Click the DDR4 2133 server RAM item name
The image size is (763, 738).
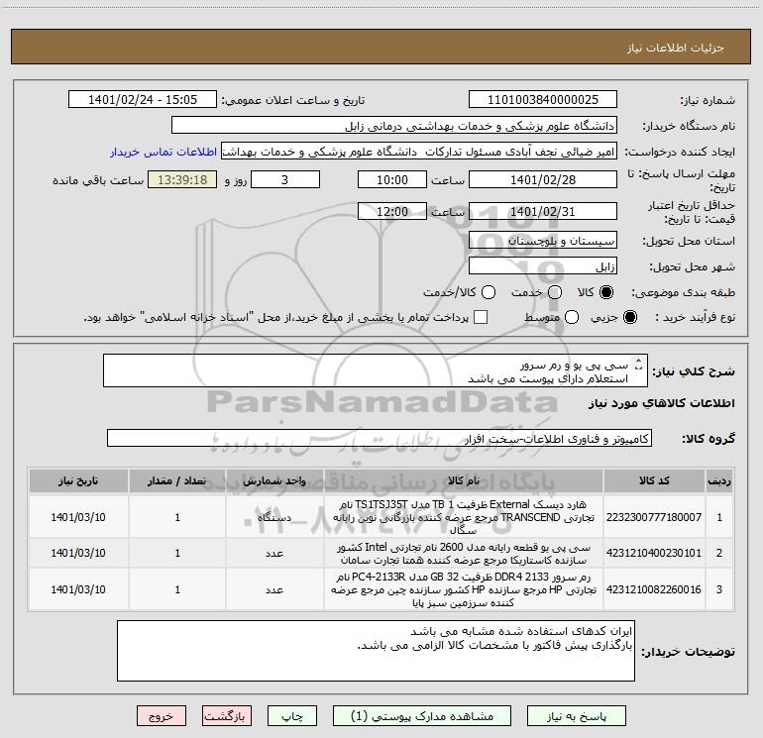(x=464, y=590)
